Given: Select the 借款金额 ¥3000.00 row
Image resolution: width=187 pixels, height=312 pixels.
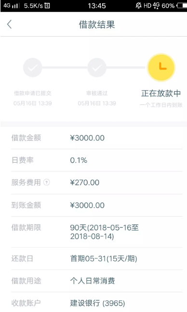Looking at the screenshot, I should tap(97, 138).
